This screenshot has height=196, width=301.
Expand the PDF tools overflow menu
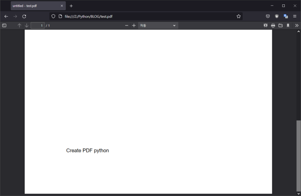coord(297,26)
